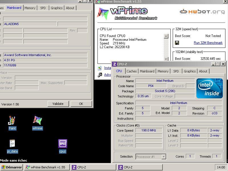Click the 'Version 1.56' label
228x171 pixels.
click(10, 104)
